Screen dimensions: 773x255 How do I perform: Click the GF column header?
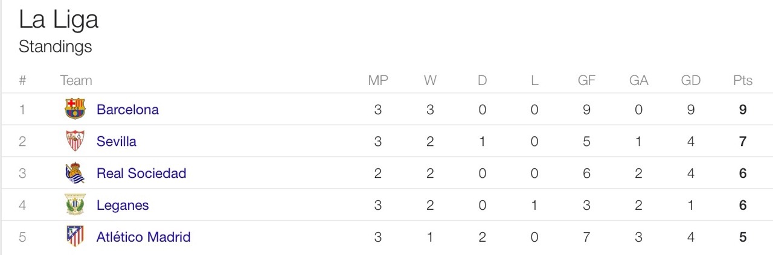point(586,80)
